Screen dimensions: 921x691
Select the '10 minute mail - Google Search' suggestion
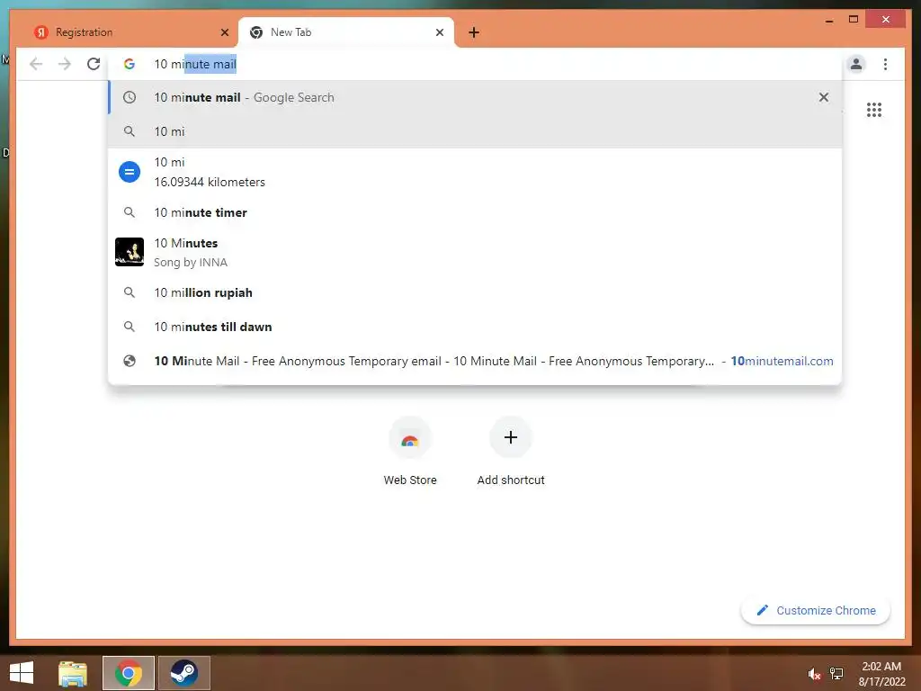tap(475, 97)
